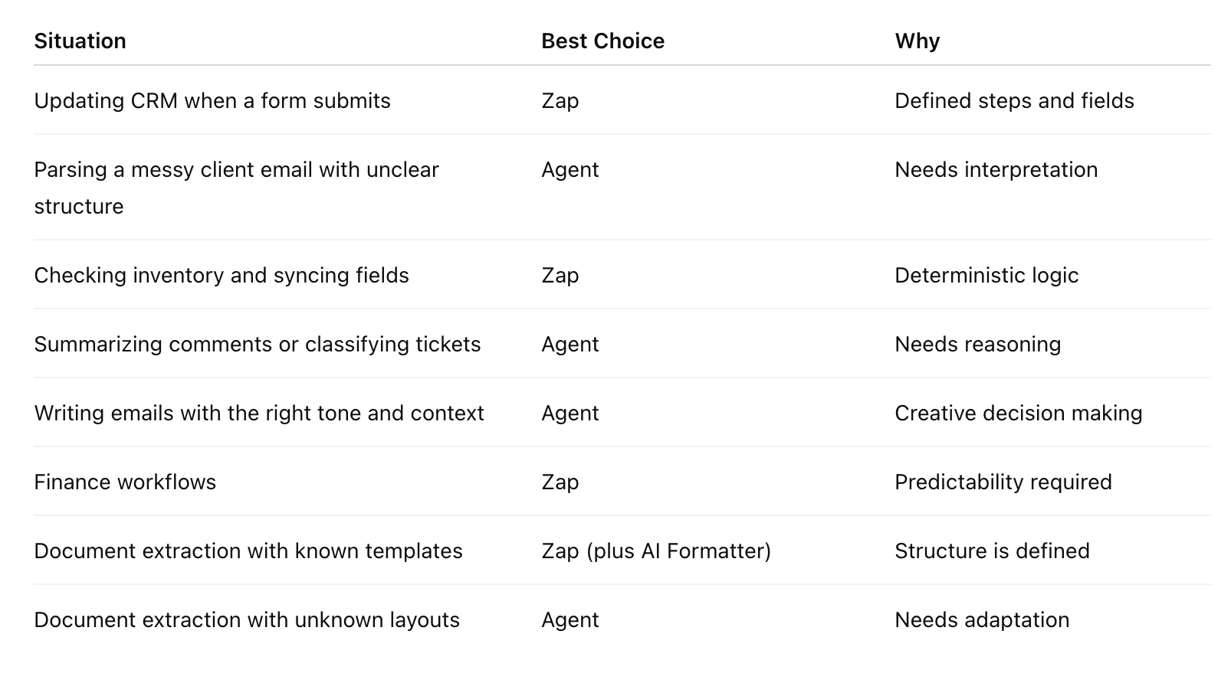Select the Defined steps and fields cell
Screen dimensions: 1231x683
click(x=1014, y=100)
